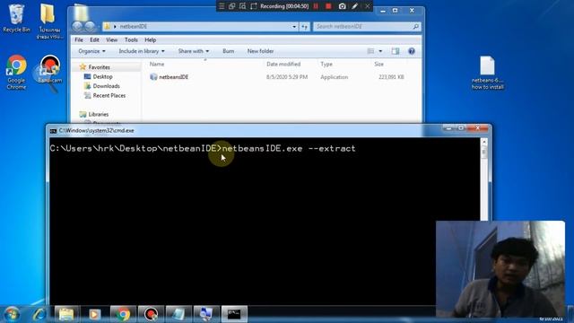Switch to the cmd window on the taskbar
The image size is (574, 323).
[234, 314]
